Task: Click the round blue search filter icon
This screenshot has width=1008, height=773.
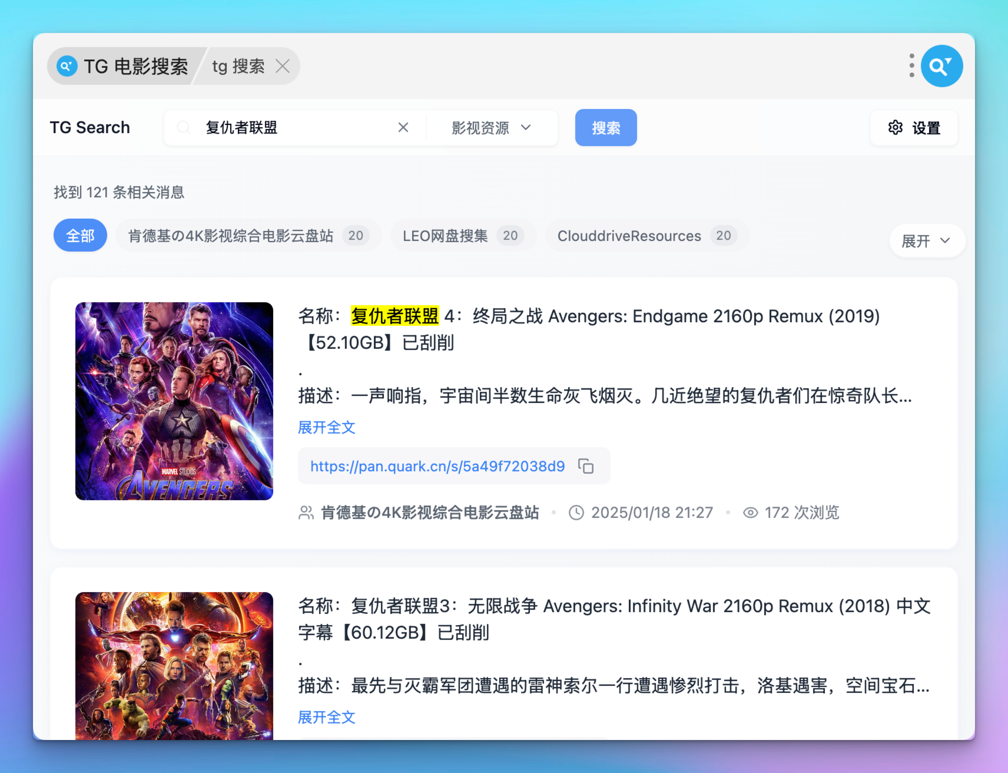Action: coord(941,66)
